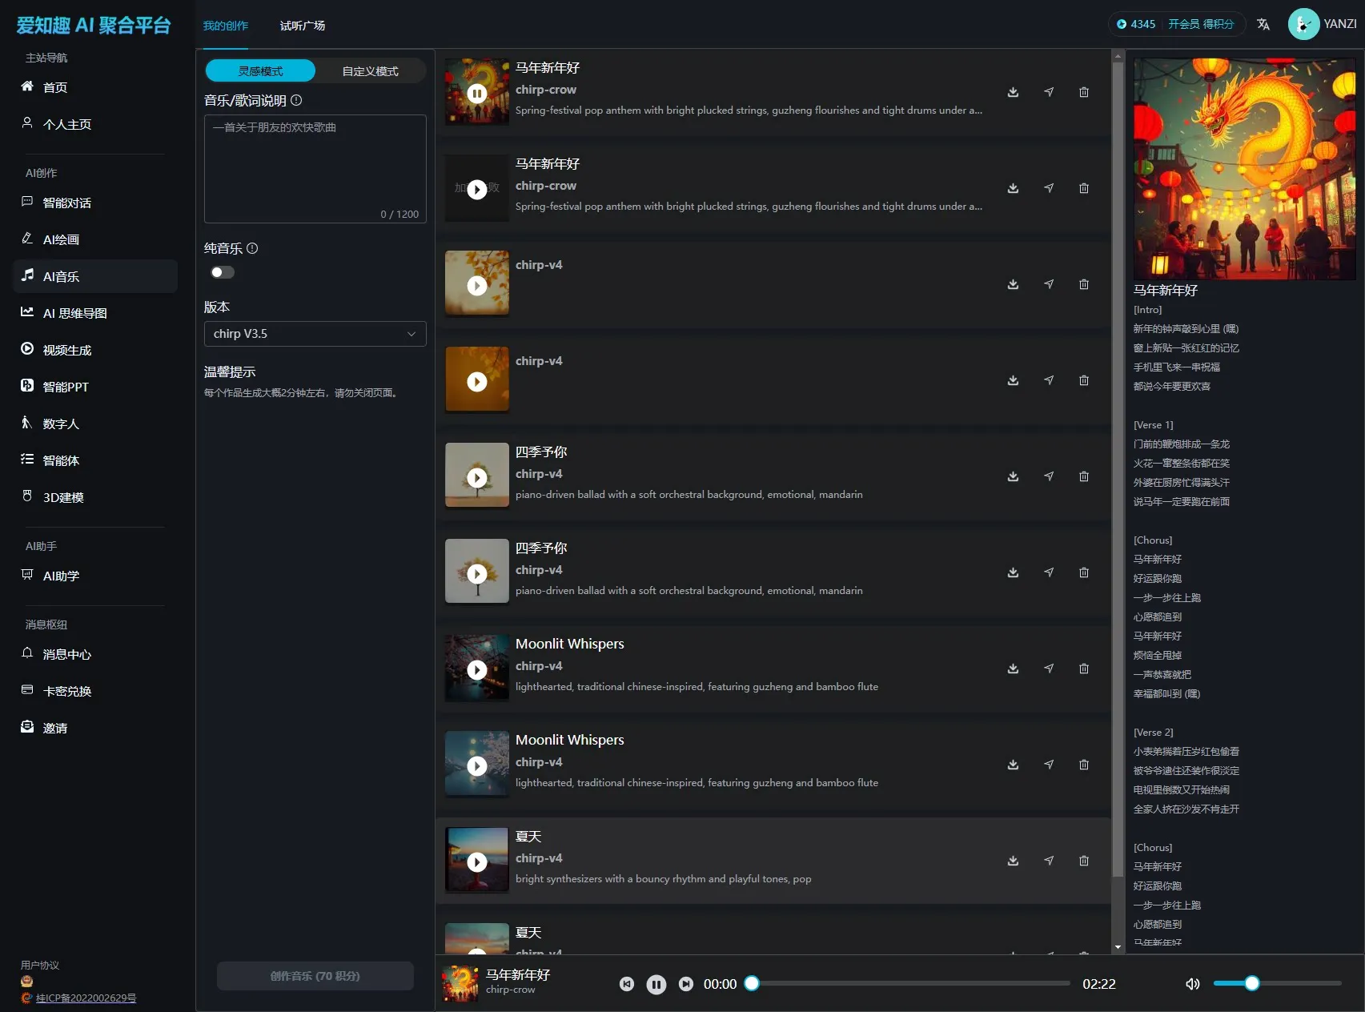Delete the first Moonlit Whispers track

pyautogui.click(x=1083, y=669)
